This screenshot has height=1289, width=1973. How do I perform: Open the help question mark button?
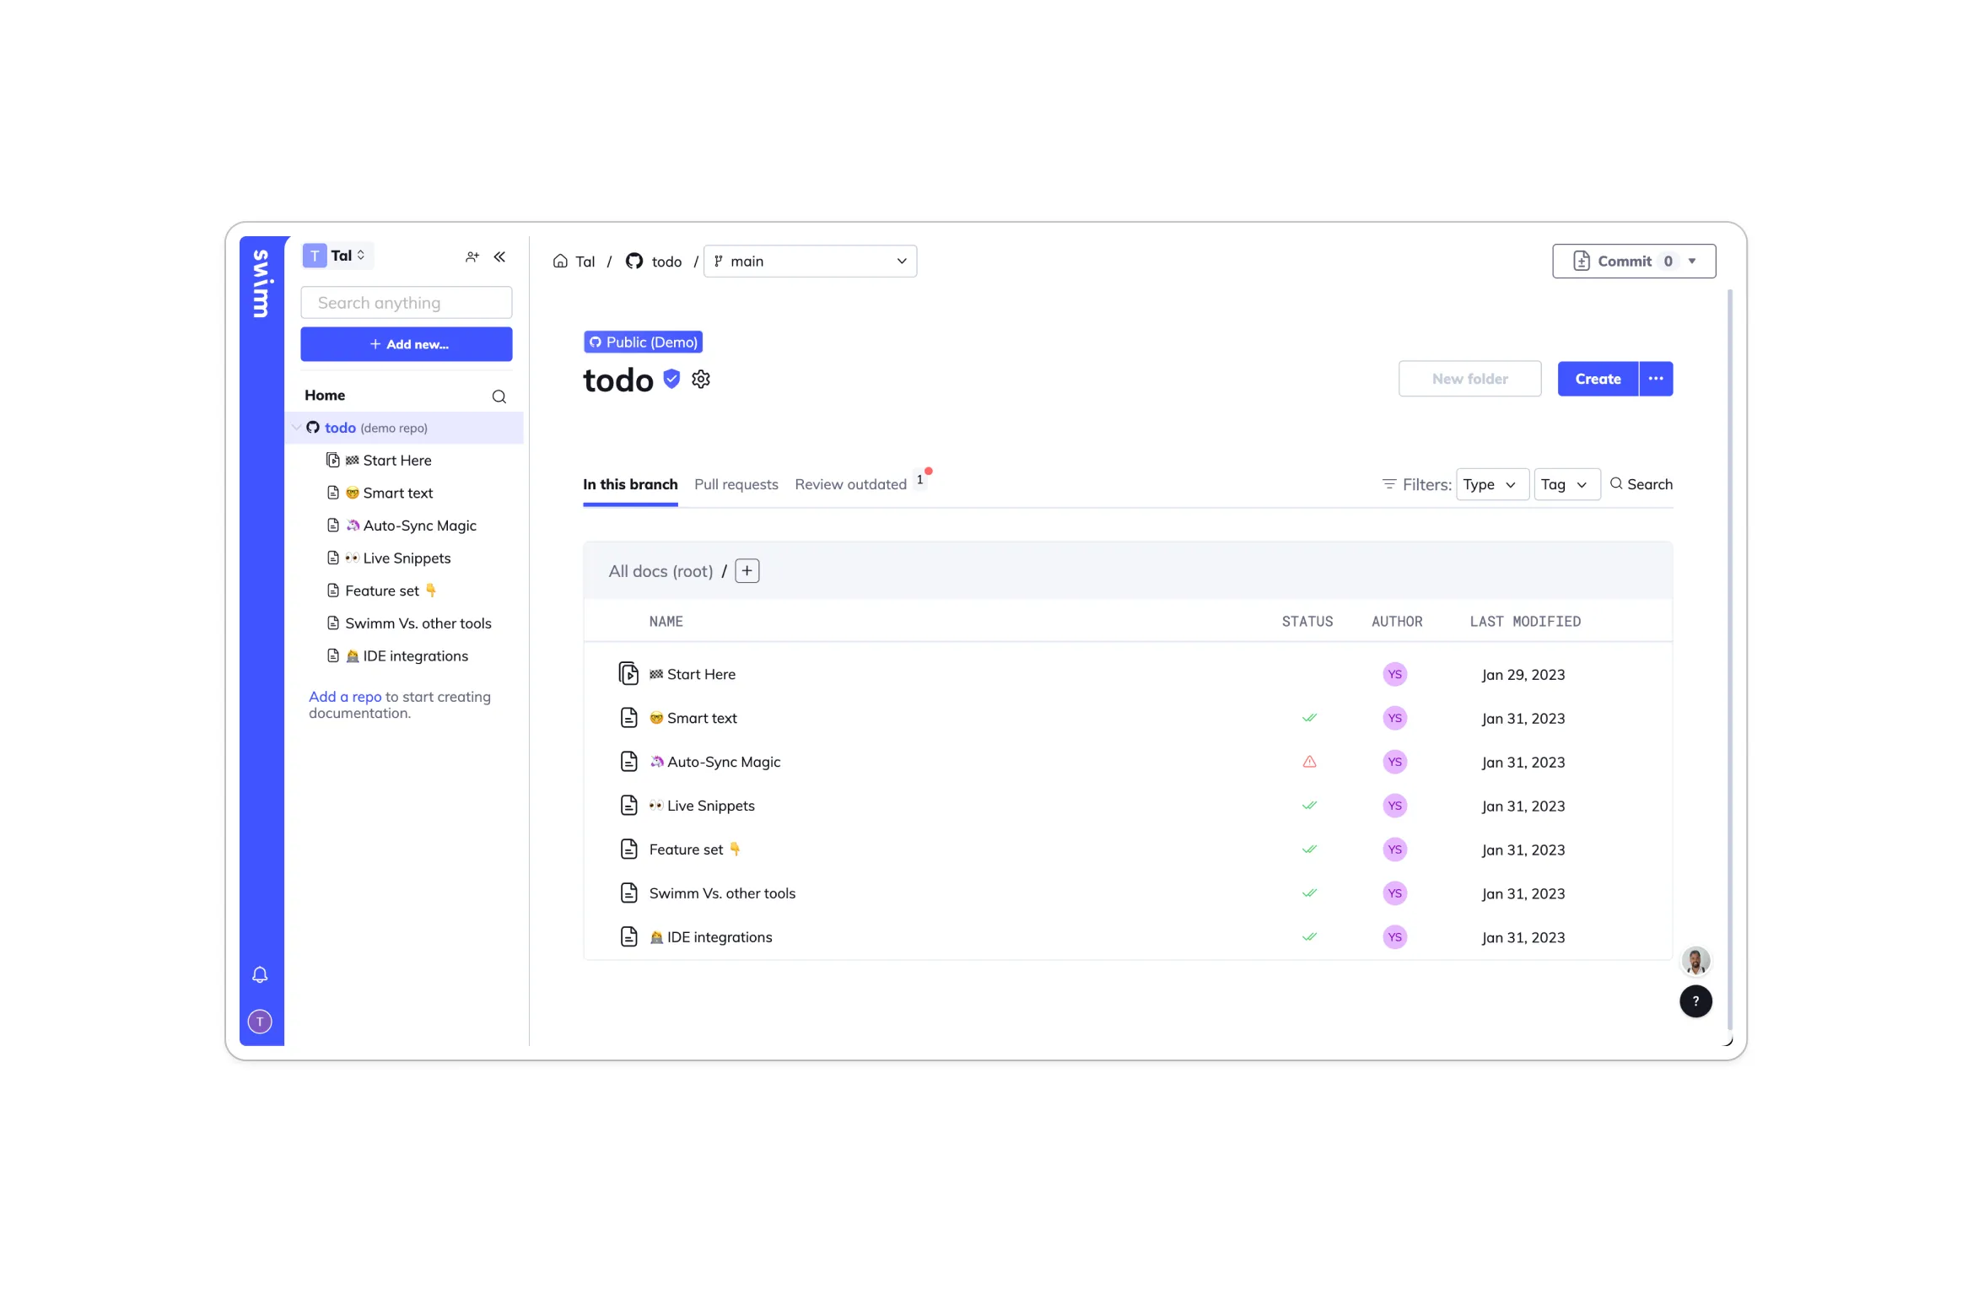pyautogui.click(x=1695, y=1001)
